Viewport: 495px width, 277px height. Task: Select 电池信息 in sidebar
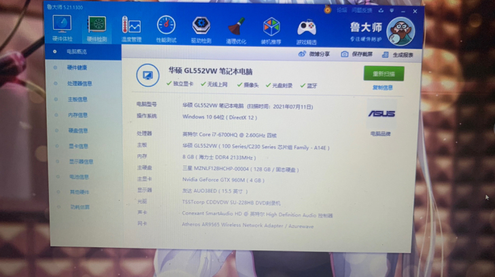pyautogui.click(x=79, y=177)
